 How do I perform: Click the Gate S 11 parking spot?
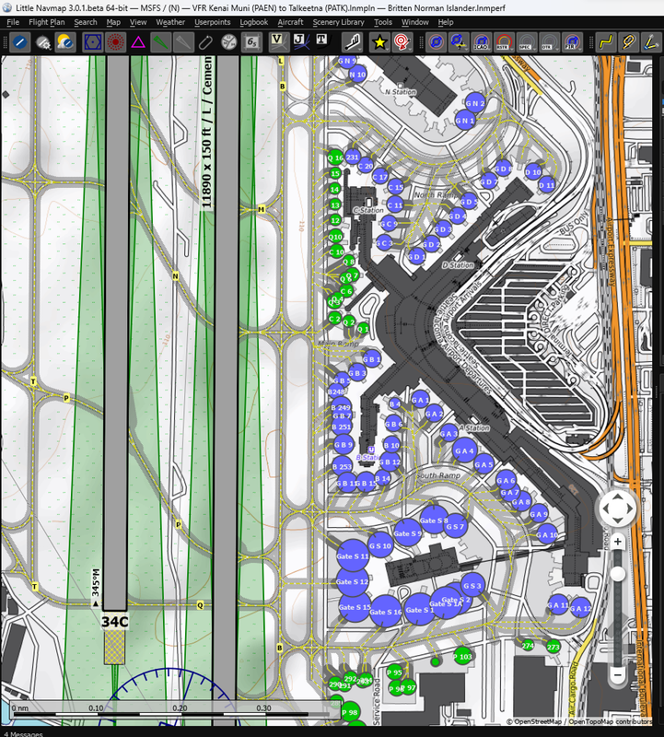pos(353,556)
